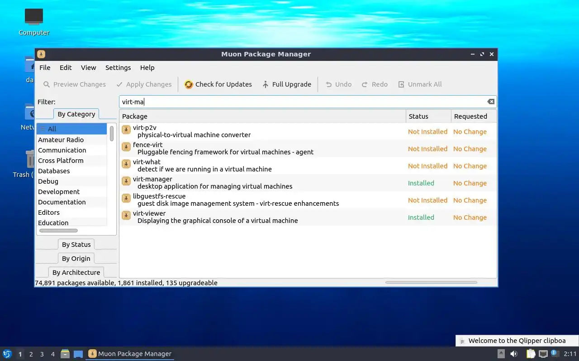Click the virt-what package icon
The height and width of the screenshot is (361, 579).
click(x=126, y=164)
